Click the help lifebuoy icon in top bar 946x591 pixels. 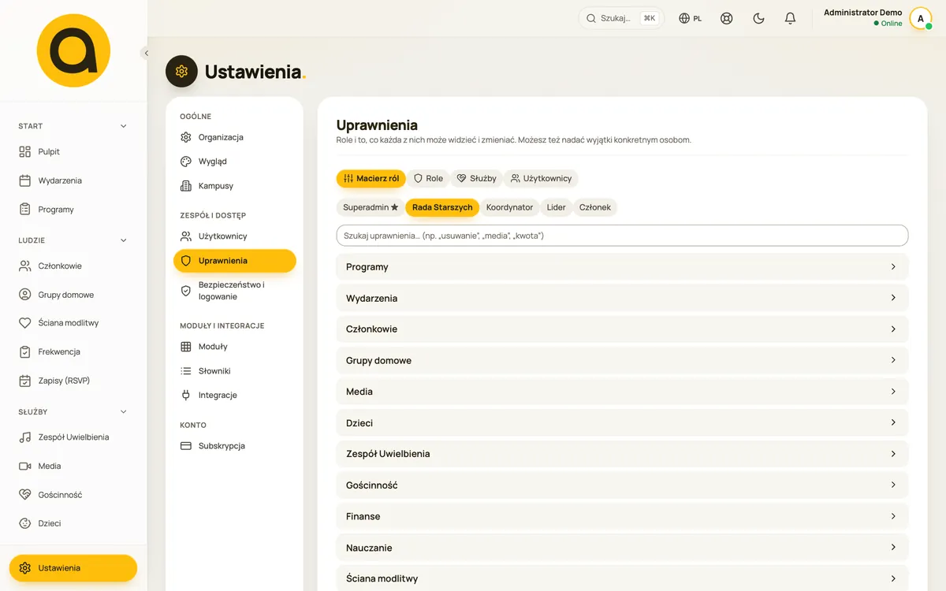coord(727,18)
